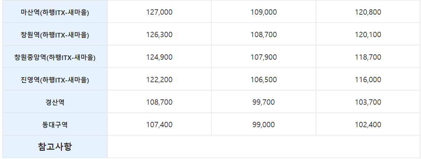Select the 106,500 fare cell
This screenshot has height=159, width=421.
(x=263, y=80)
